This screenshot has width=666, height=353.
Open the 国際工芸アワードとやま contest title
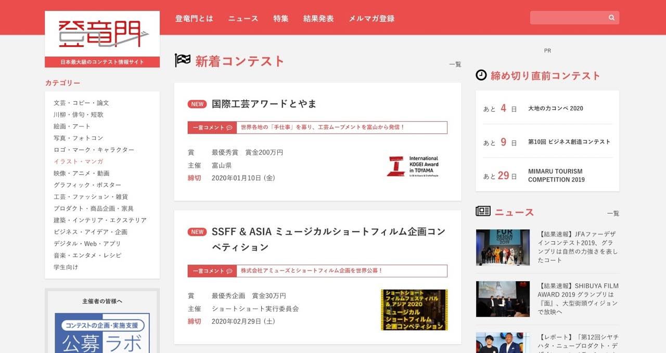(x=263, y=104)
